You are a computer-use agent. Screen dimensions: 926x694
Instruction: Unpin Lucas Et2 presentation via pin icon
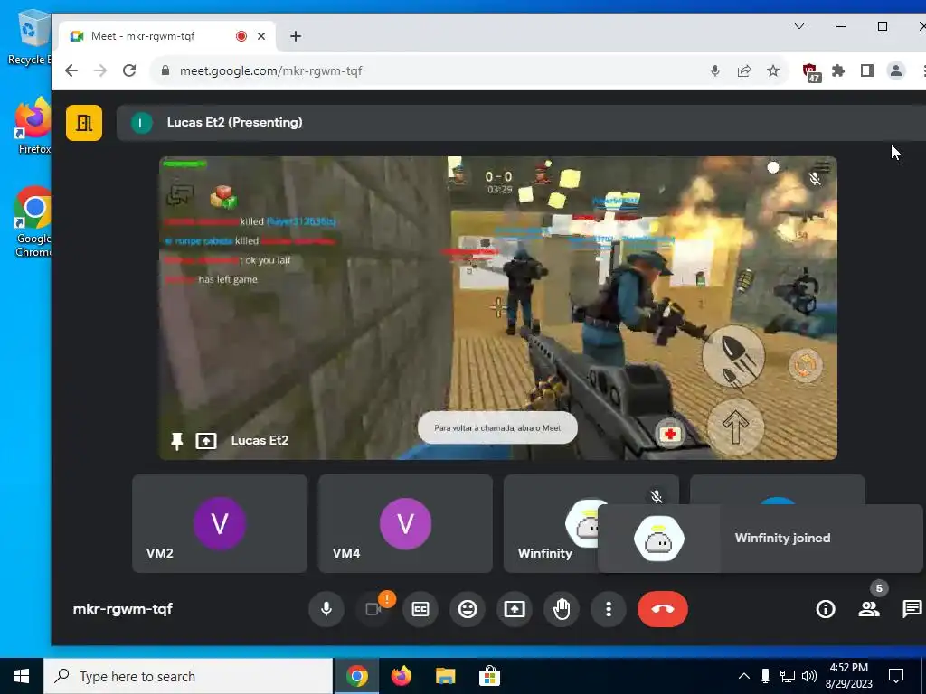[x=176, y=441]
